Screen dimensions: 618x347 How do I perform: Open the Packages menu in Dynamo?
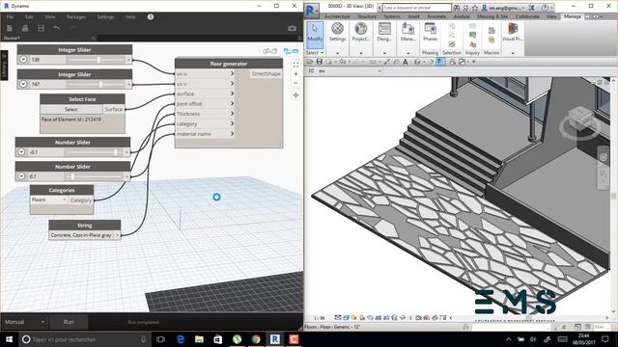(x=75, y=17)
